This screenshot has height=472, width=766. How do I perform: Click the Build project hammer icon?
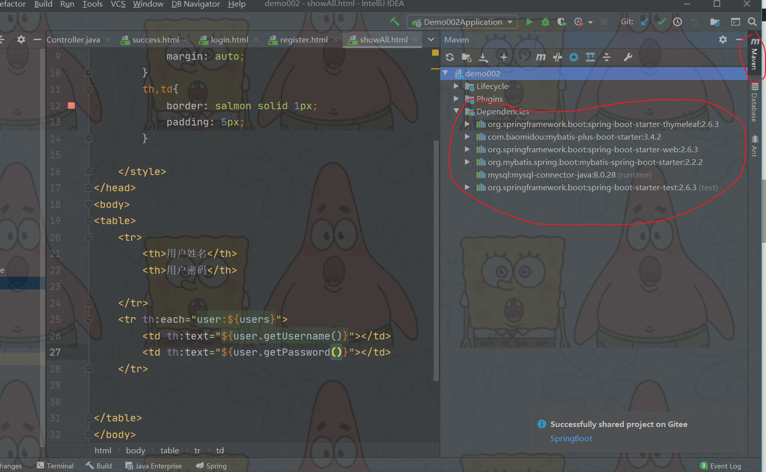tap(395, 22)
